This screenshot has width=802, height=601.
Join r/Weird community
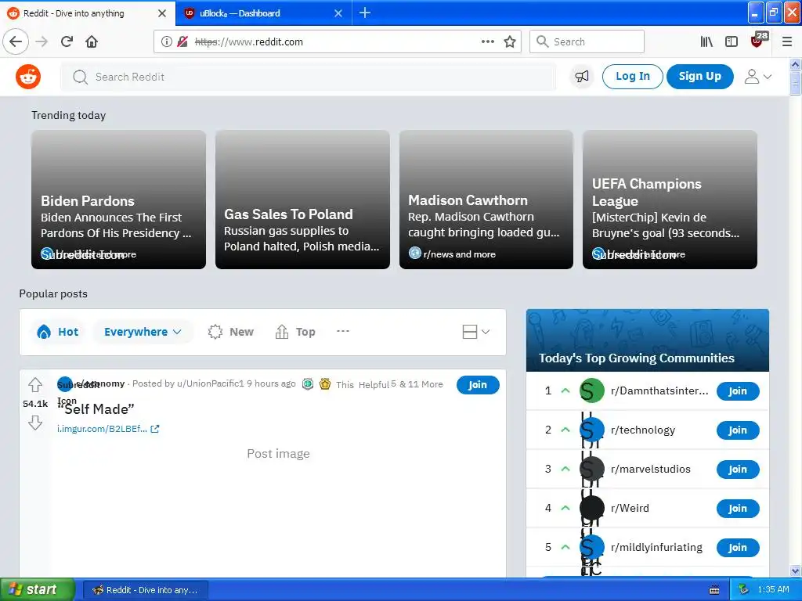click(738, 509)
